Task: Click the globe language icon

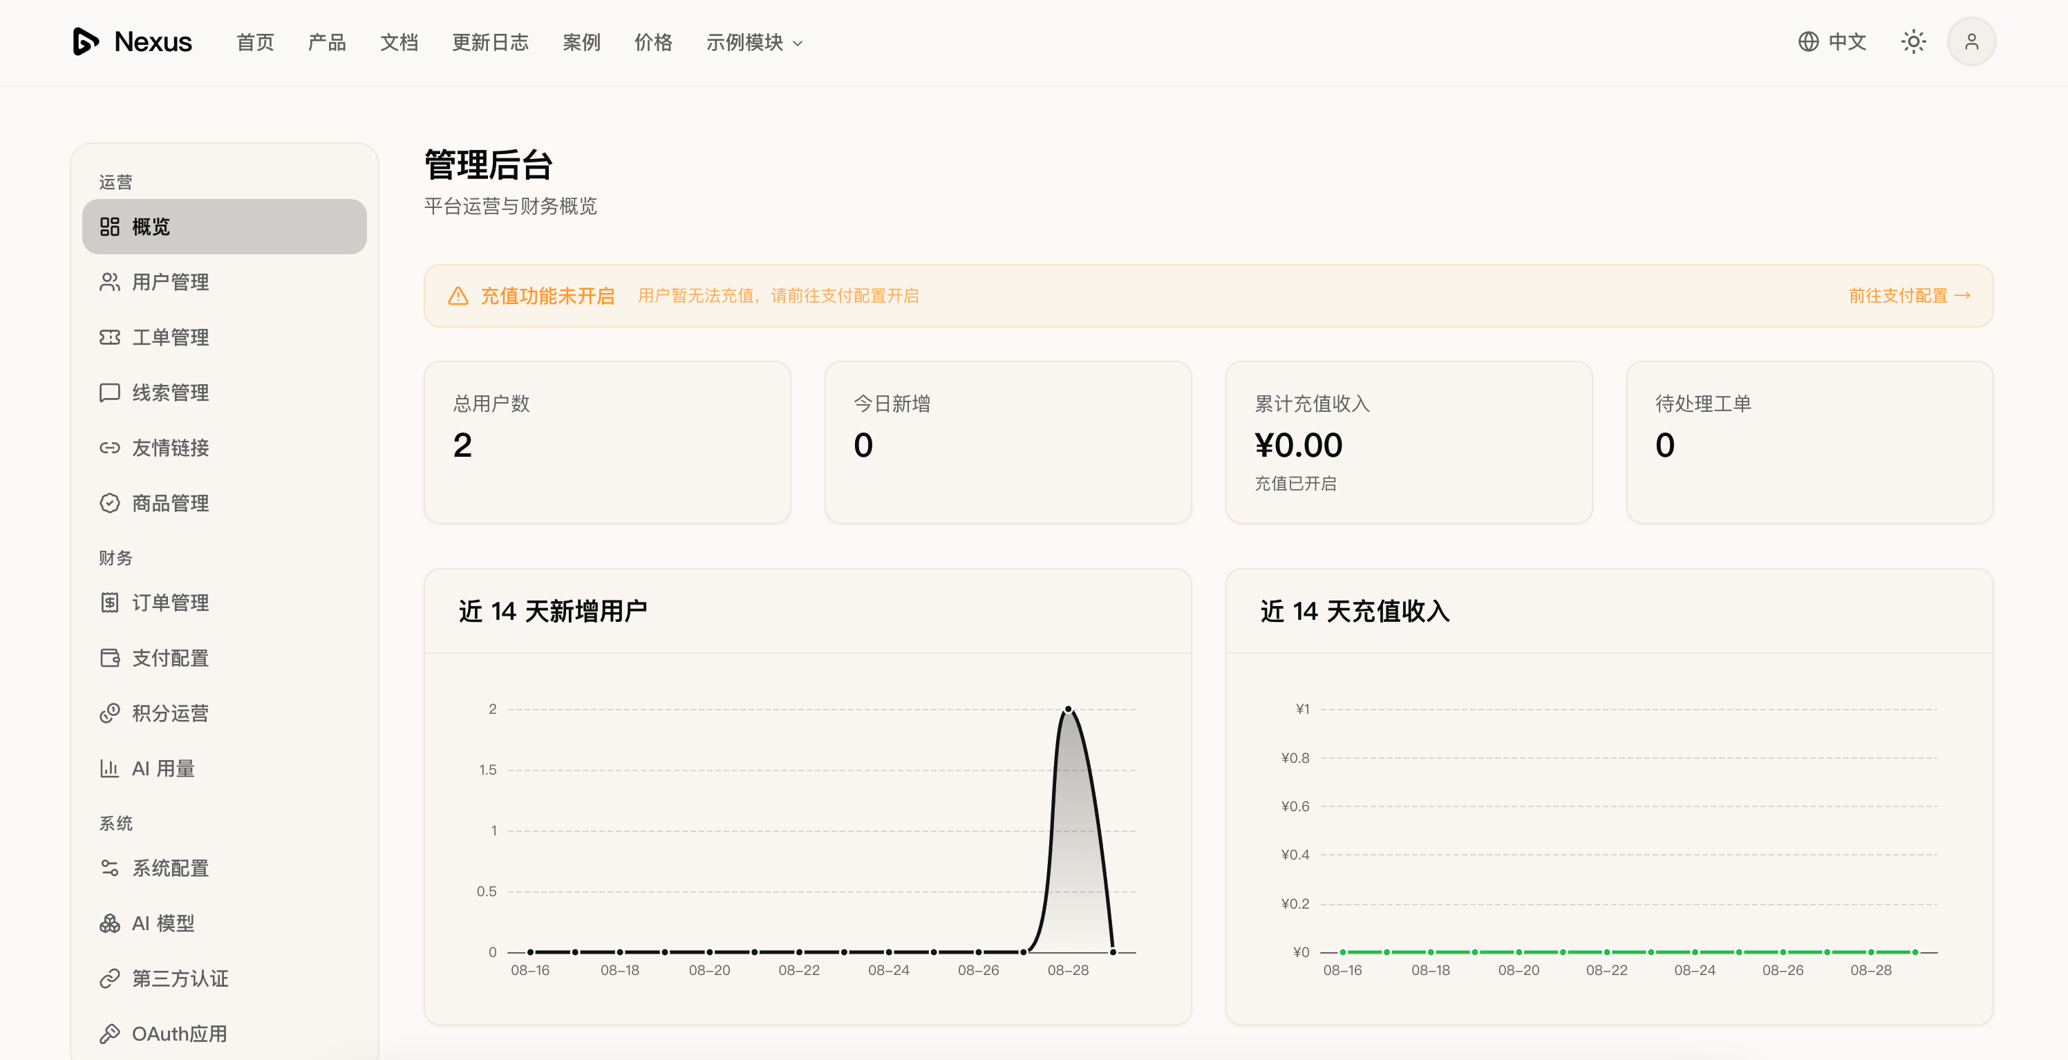Action: click(1808, 41)
